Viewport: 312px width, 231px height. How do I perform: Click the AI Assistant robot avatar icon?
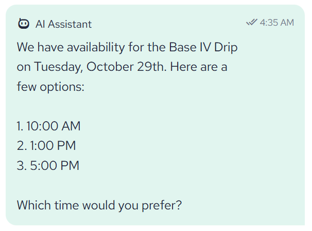click(x=24, y=24)
